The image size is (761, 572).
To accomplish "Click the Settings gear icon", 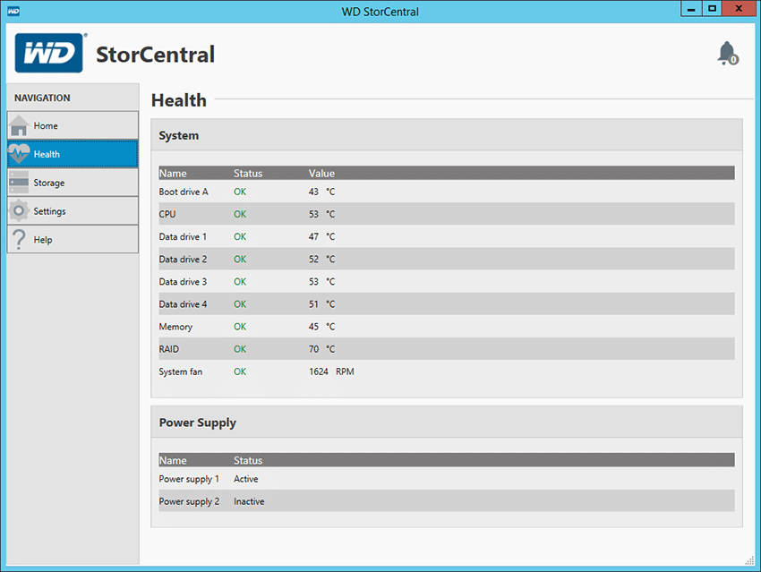I will (19, 210).
